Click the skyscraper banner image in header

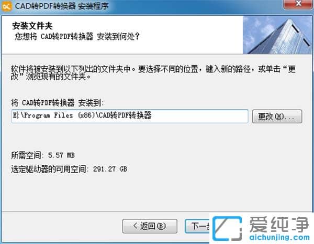click(277, 35)
